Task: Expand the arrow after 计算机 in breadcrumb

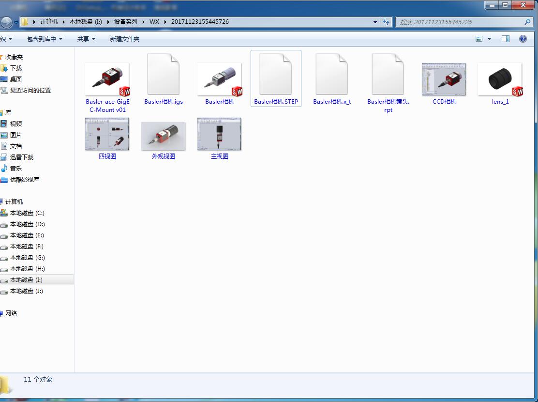Action: click(64, 22)
